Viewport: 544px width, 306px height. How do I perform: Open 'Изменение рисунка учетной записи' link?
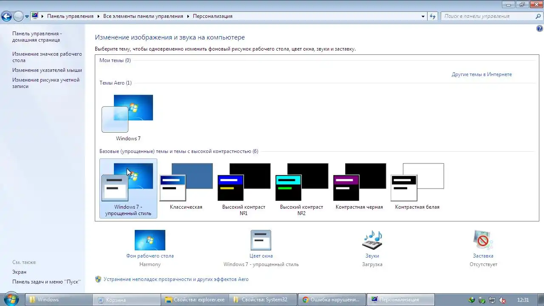(46, 83)
